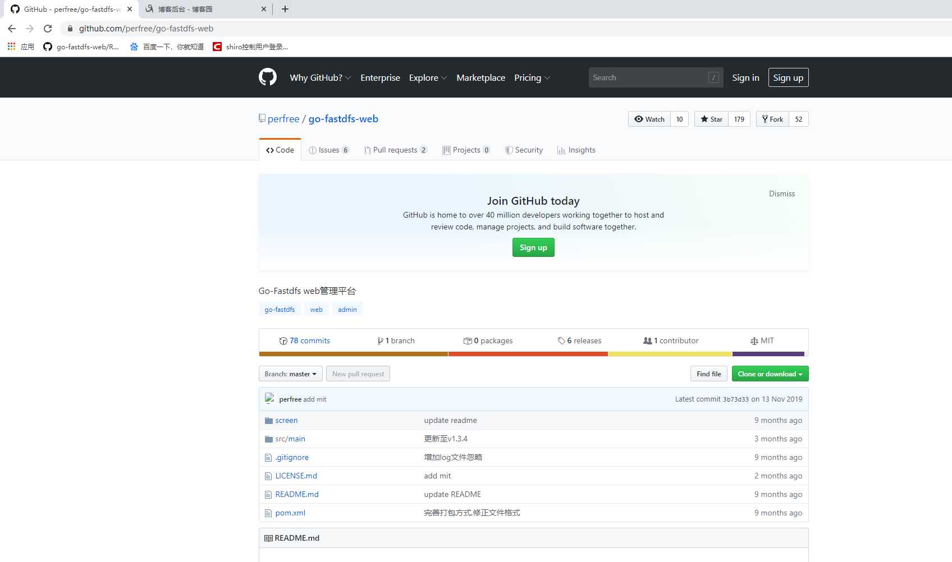
Task: Click Sign in in the header
Action: (745, 77)
